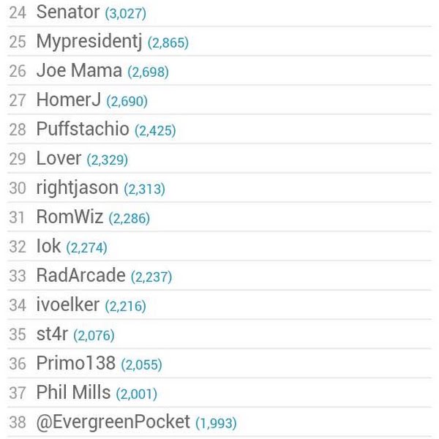
Task: Open rightjason's profile
Action: point(77,188)
